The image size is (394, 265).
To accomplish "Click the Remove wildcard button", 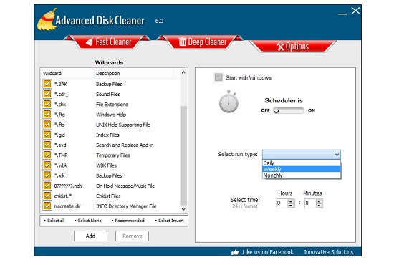I will click(133, 236).
